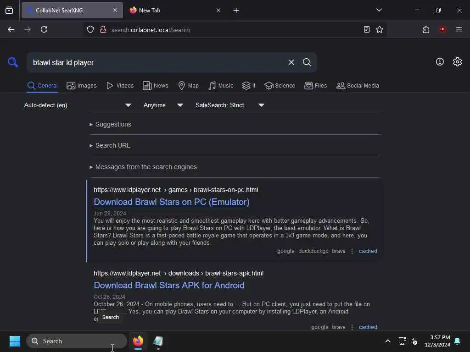Open Download Brawl Stars on PC (Emulator)
Screen dimensions: 470x352
[172, 202]
